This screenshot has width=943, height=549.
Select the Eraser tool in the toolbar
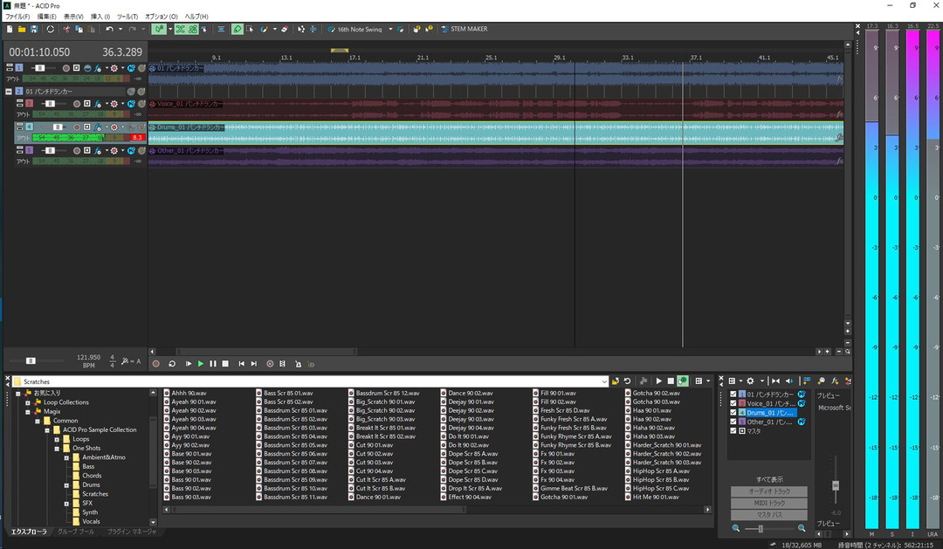click(285, 29)
